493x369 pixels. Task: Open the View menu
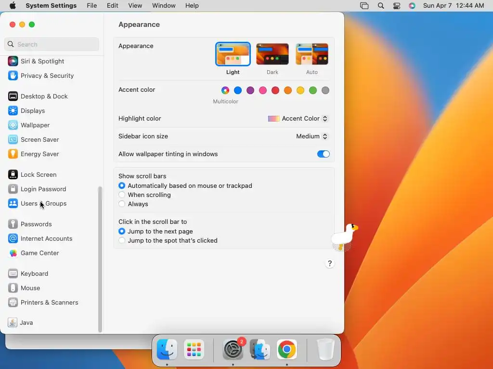coord(135,6)
